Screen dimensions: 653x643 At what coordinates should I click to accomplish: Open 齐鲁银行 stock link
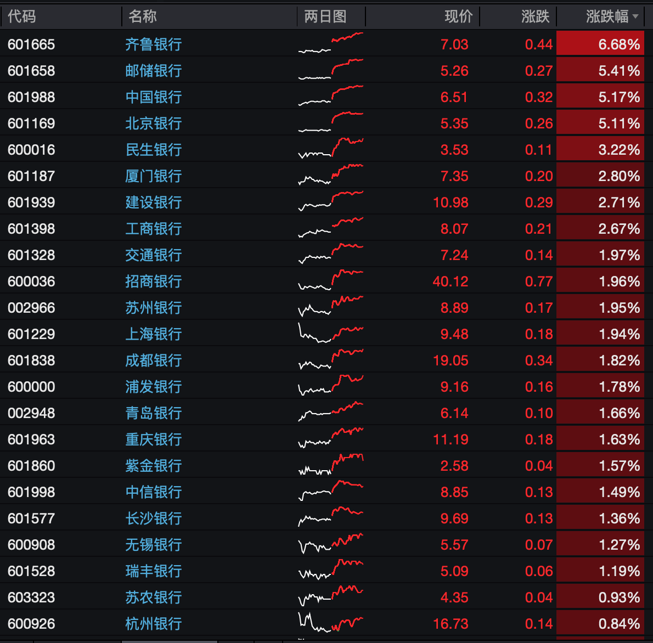click(153, 44)
